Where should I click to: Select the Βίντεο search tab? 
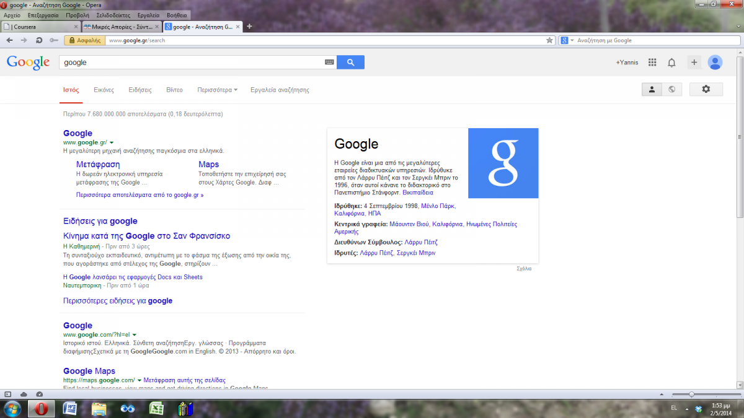point(174,90)
